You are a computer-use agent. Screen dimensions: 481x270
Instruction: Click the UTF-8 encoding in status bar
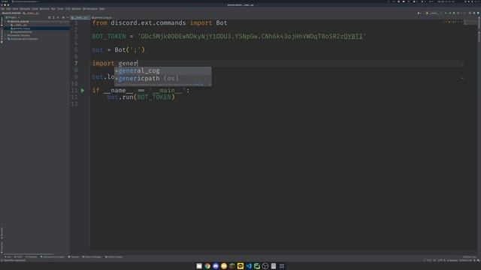(441, 260)
